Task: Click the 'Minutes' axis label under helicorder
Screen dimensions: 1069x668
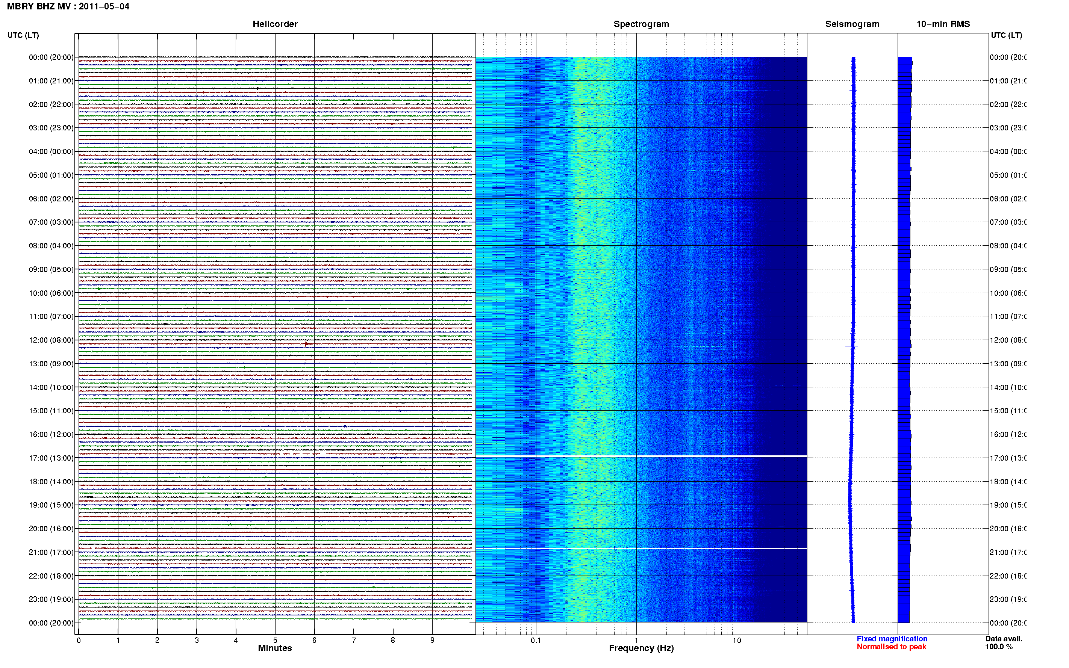Action: (x=275, y=648)
